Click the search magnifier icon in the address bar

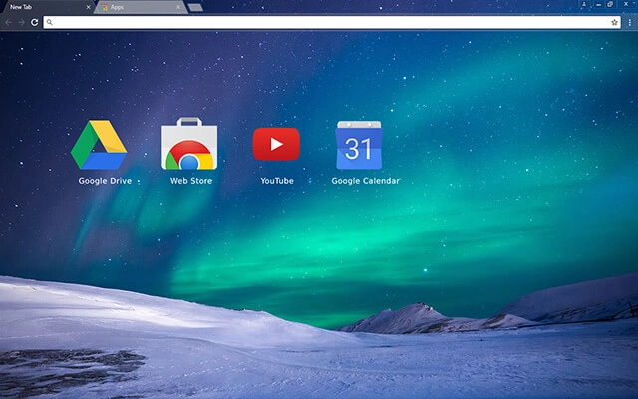tap(49, 22)
